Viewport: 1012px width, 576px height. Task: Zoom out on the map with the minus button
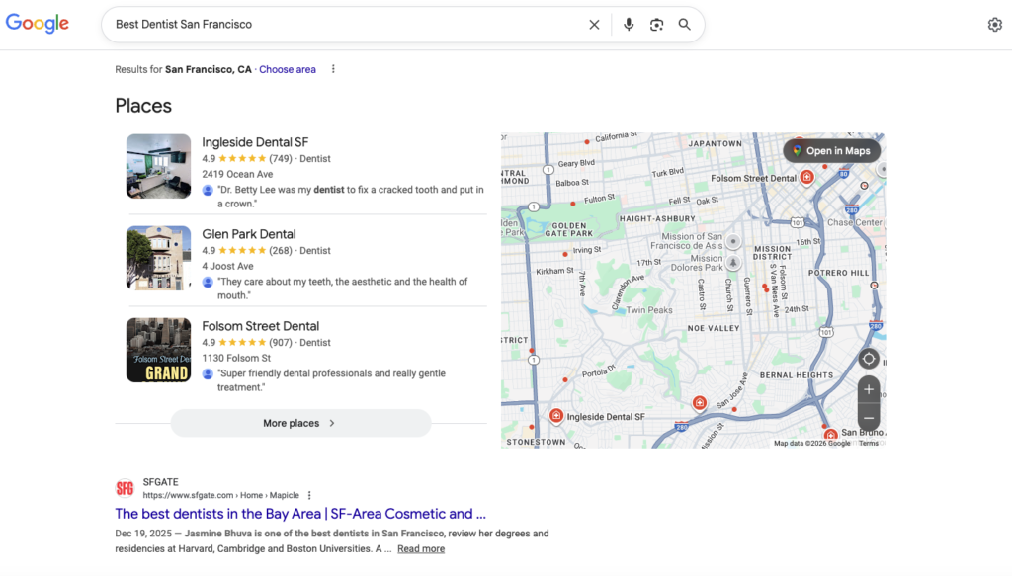(x=868, y=418)
